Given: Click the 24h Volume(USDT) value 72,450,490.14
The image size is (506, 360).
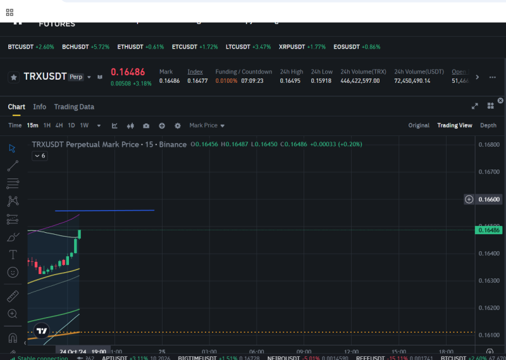Looking at the screenshot, I should click(412, 81).
